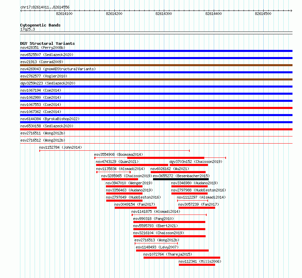302x278 pixels.
Task: Click ruler position 82614200
Action: tap(114, 14)
